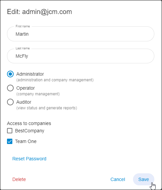
Task: Click the Administrator label text
Action: (30, 74)
